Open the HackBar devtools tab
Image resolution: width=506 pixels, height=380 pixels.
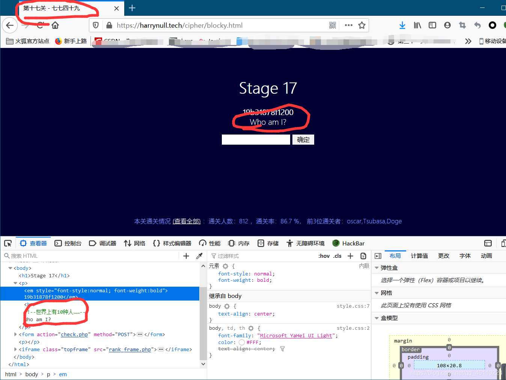tap(349, 243)
